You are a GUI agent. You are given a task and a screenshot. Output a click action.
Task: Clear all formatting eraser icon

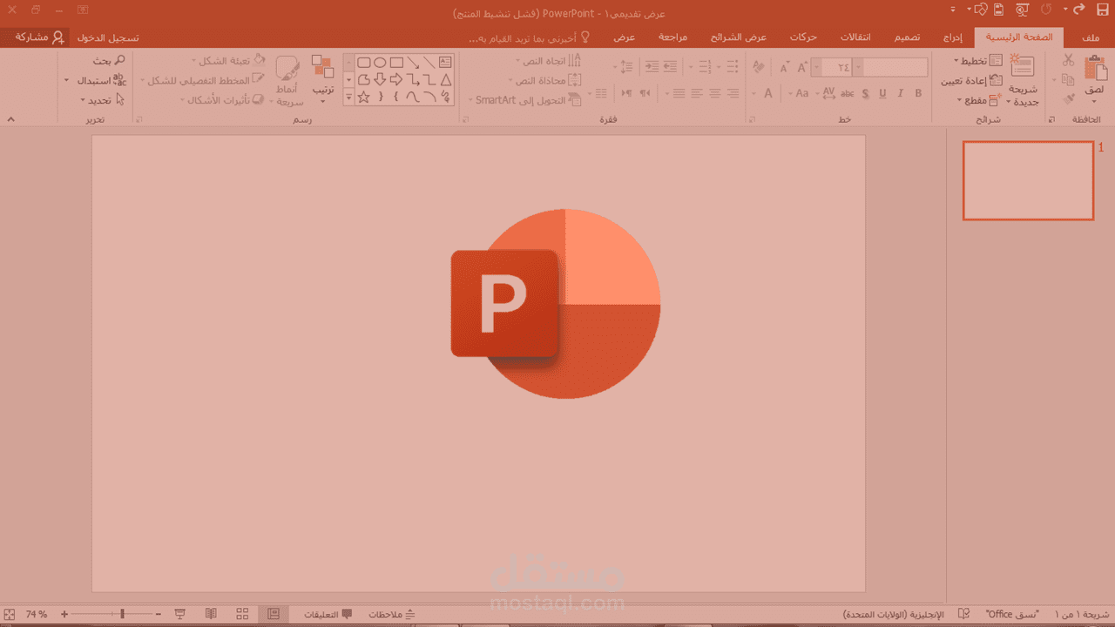(758, 68)
